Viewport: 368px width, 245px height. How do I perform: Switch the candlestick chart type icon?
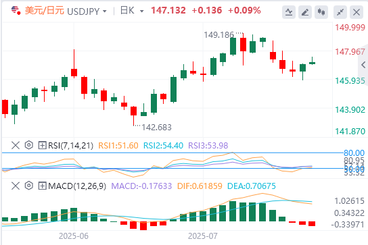[x=321, y=12]
